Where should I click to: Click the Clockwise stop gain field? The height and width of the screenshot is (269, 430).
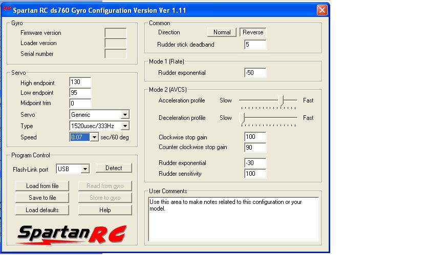point(255,137)
